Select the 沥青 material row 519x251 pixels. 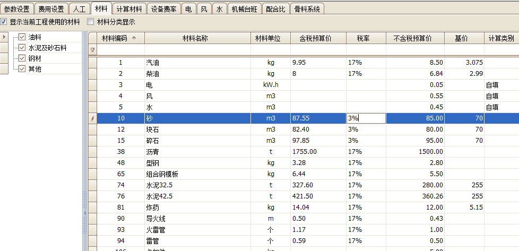(x=197, y=151)
